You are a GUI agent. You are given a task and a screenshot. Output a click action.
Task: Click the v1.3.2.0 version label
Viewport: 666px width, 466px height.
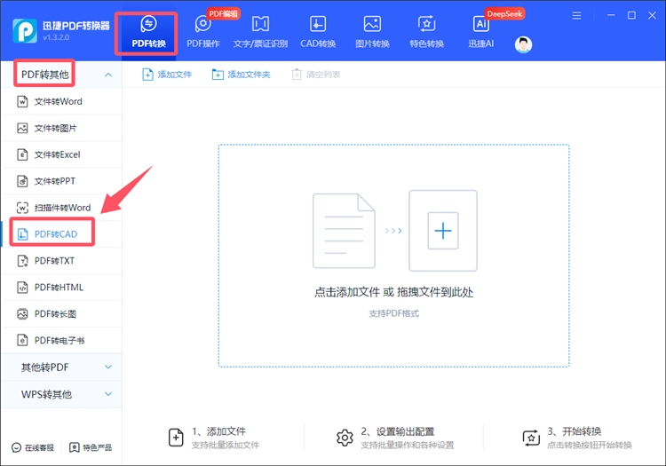56,38
